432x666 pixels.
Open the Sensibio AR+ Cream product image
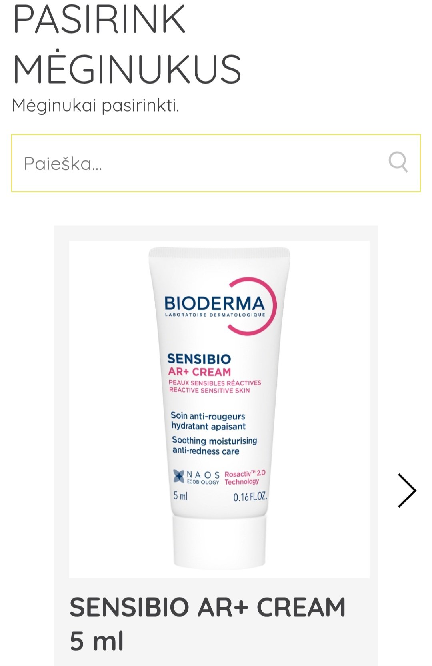point(219,409)
